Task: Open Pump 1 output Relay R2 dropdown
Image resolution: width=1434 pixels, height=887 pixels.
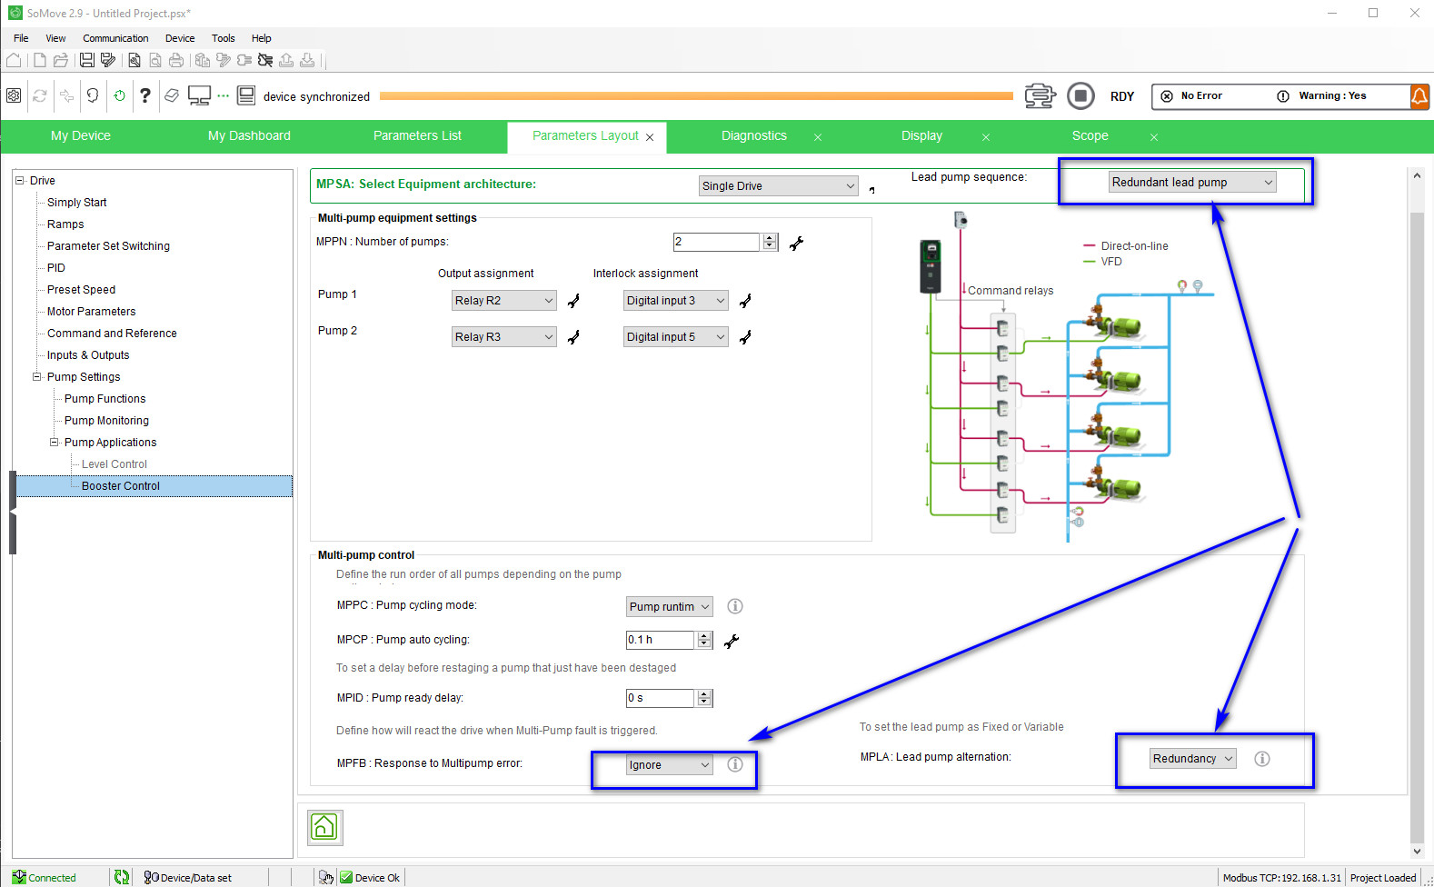Action: pyautogui.click(x=504, y=301)
